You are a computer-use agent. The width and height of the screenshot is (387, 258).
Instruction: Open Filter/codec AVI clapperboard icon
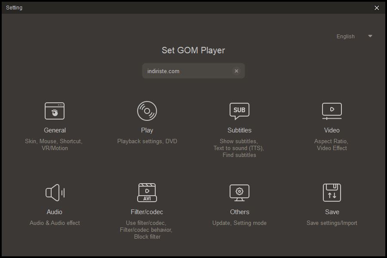[147, 193]
